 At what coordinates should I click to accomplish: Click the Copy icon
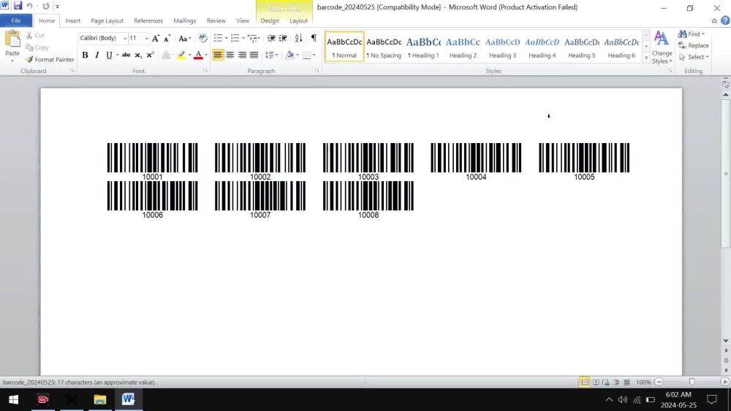[29, 47]
